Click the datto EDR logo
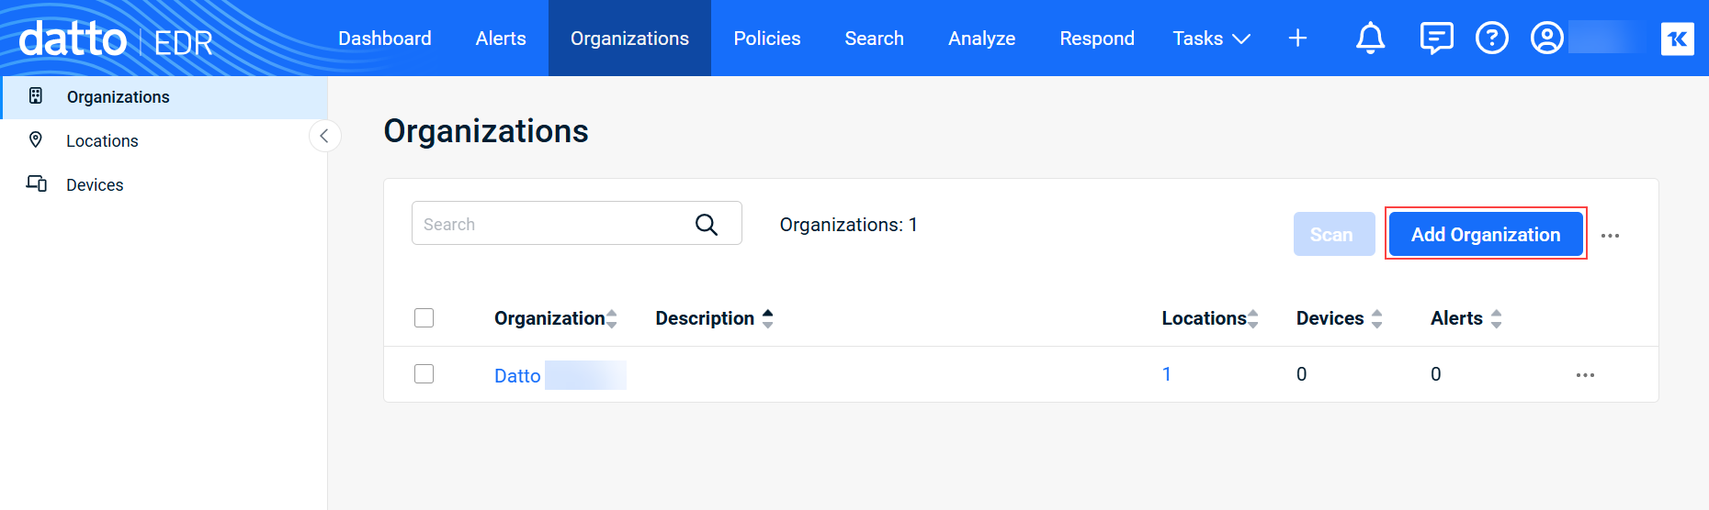This screenshot has height=510, width=1709. pyautogui.click(x=116, y=39)
